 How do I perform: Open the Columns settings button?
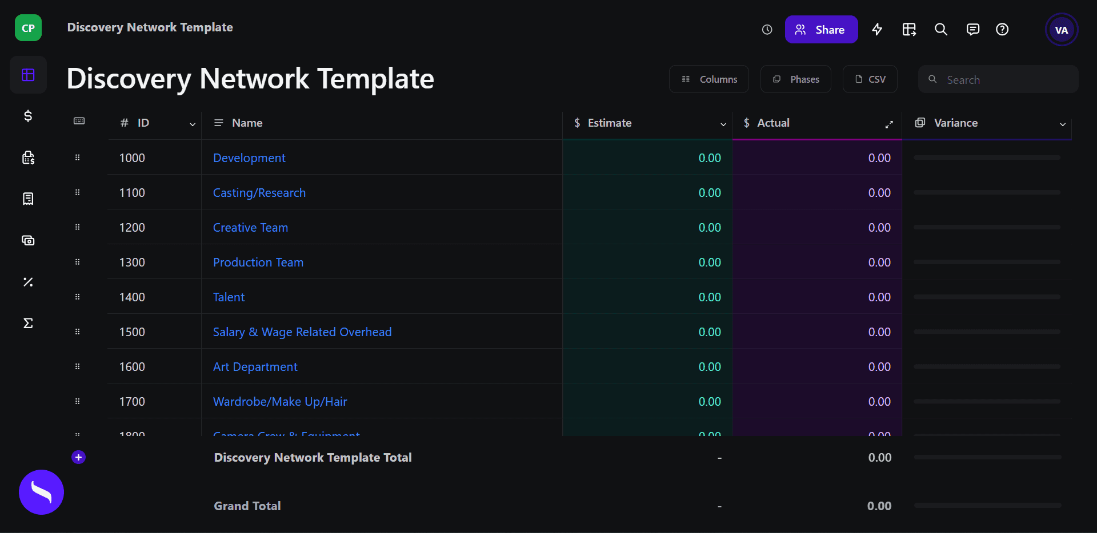[709, 79]
